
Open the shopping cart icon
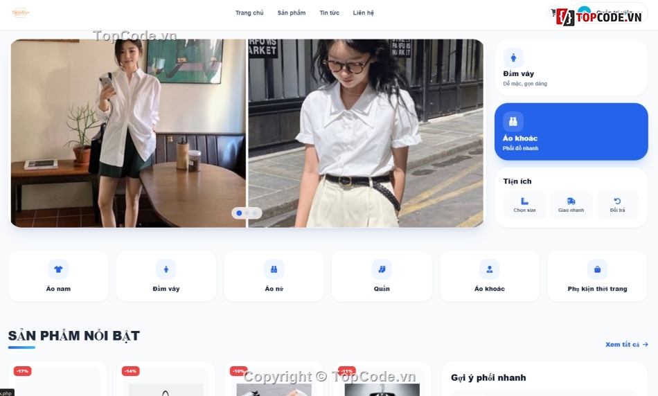pyautogui.click(x=553, y=12)
